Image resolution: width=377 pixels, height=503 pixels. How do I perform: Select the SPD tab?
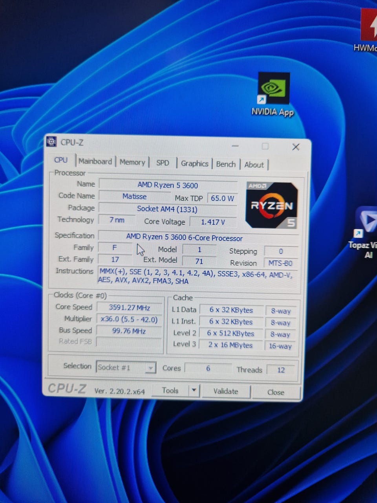click(x=163, y=163)
